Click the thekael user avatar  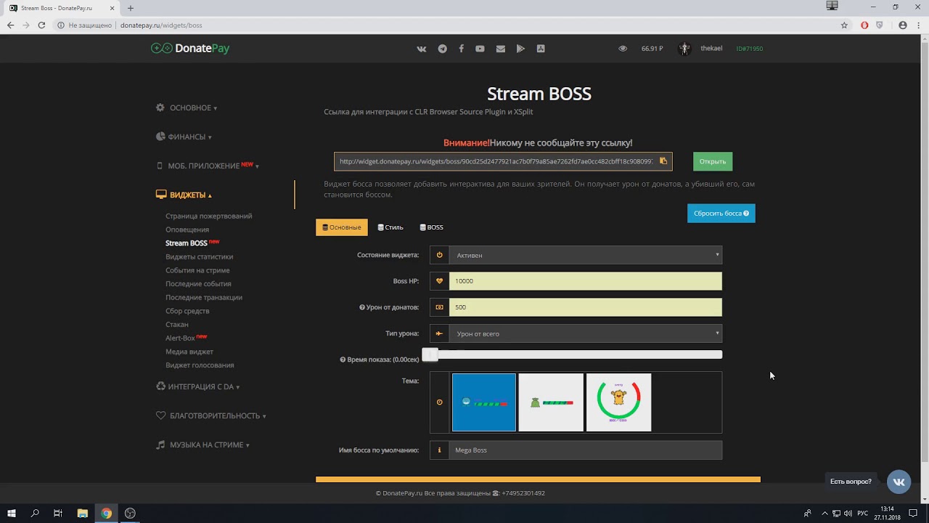[x=684, y=49]
